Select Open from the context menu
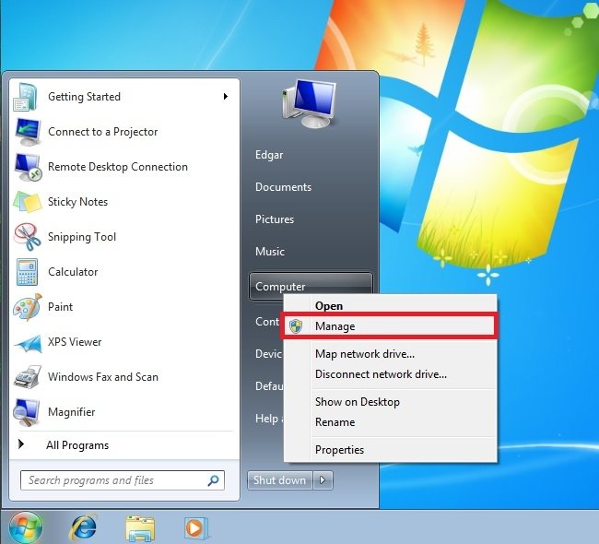The image size is (599, 544). (x=390, y=306)
